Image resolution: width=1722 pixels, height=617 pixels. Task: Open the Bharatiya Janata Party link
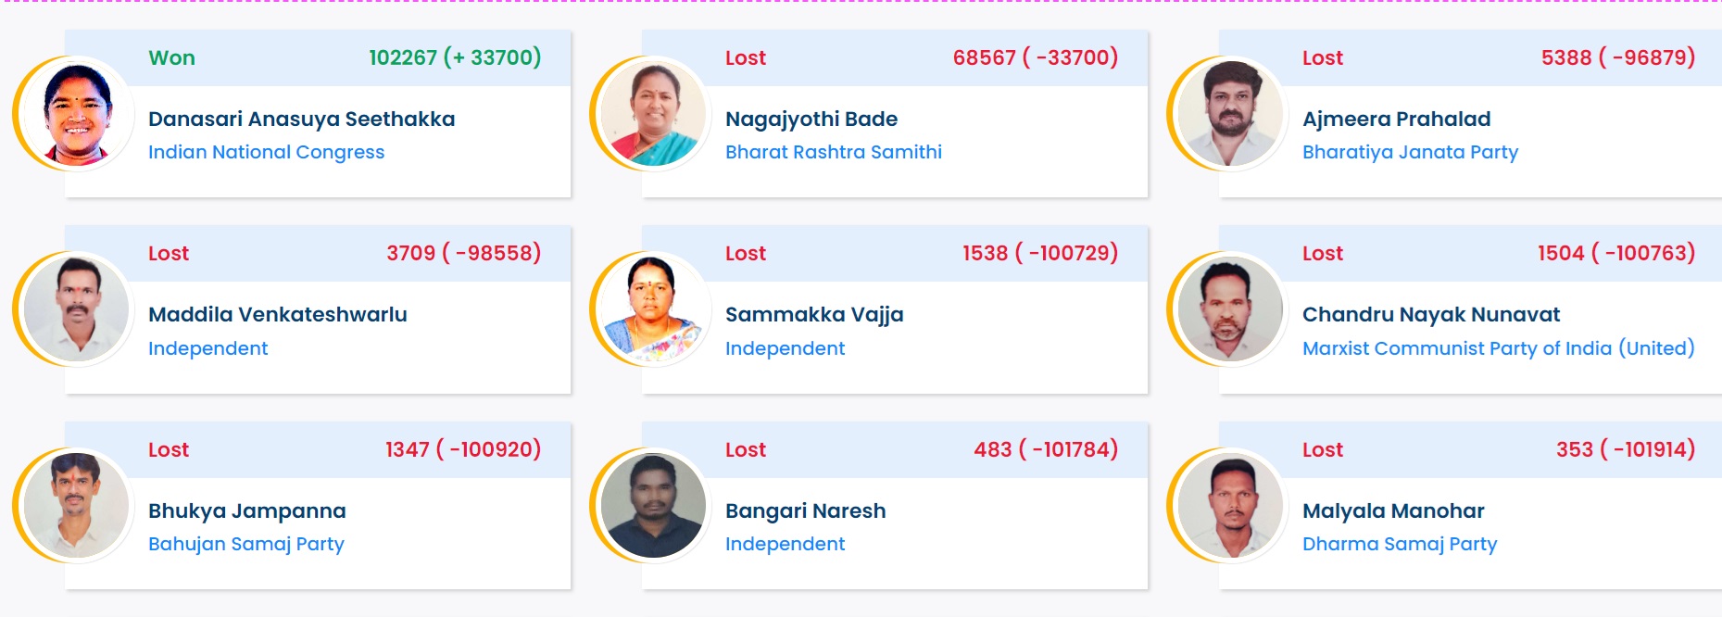(x=1410, y=153)
